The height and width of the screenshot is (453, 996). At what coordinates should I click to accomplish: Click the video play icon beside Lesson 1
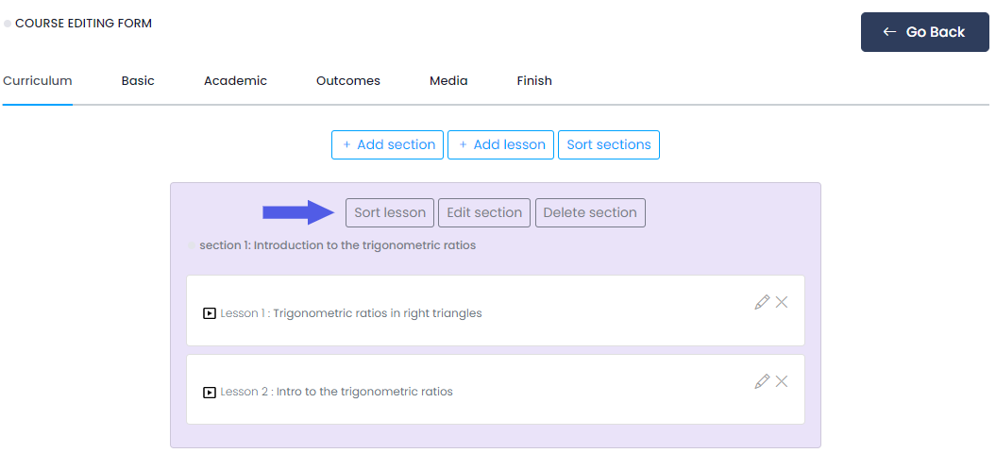(x=210, y=313)
